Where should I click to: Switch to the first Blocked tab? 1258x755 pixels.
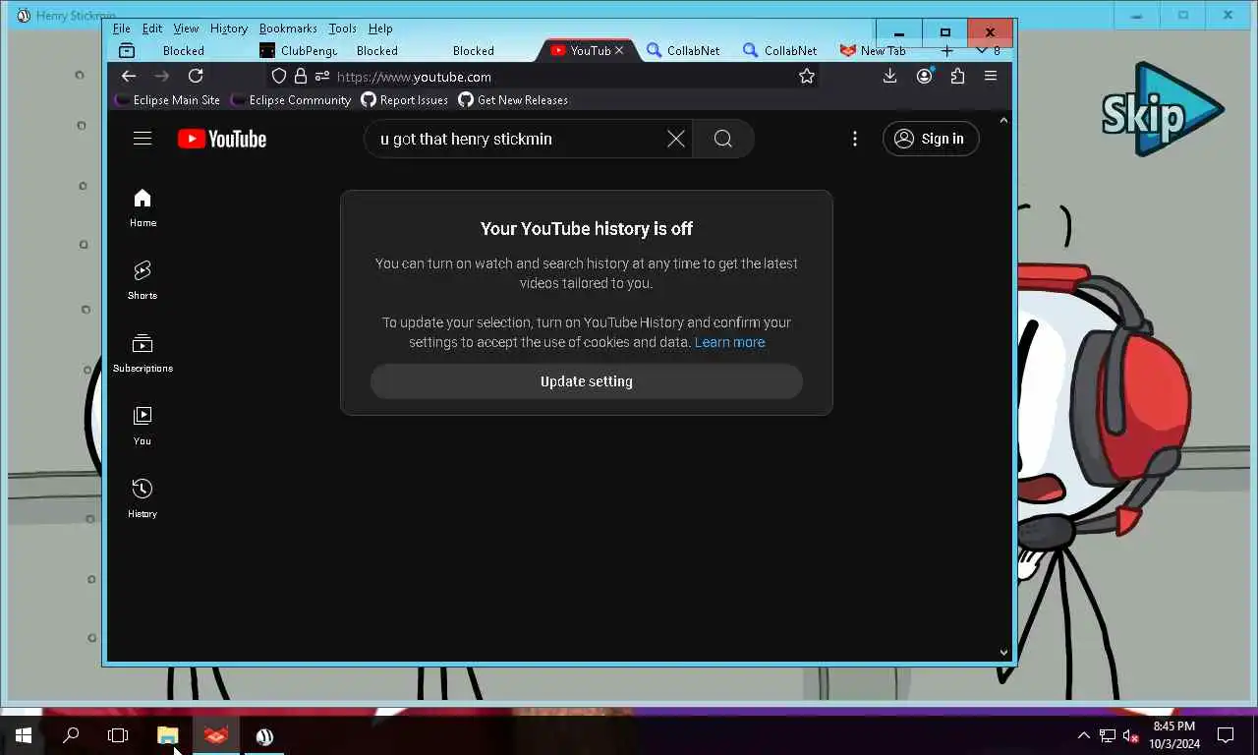tap(184, 50)
